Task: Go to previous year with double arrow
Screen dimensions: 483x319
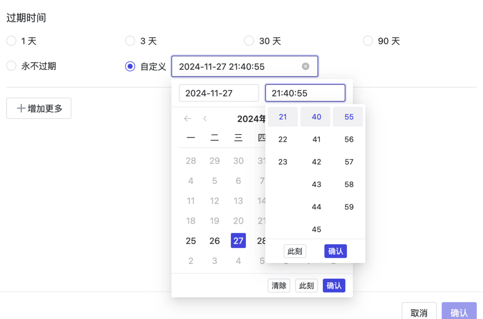Action: pos(187,119)
